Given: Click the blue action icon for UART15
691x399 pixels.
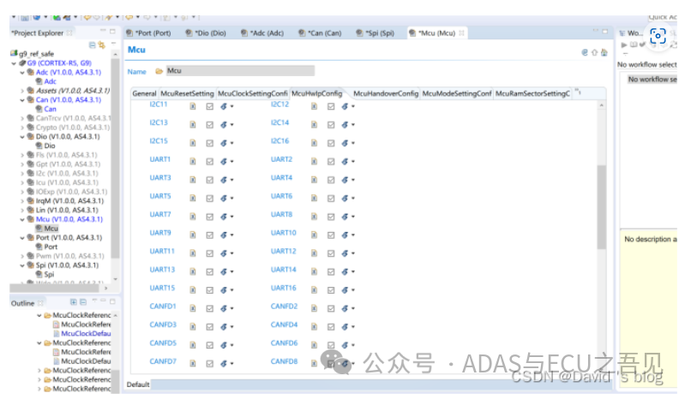Looking at the screenshot, I should coord(224,290).
